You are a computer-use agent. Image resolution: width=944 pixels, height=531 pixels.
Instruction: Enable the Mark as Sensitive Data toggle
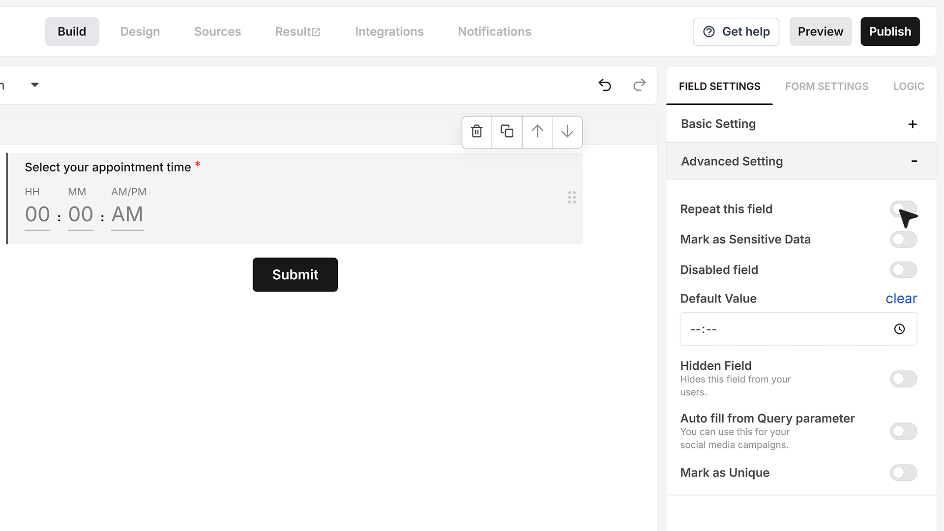903,239
